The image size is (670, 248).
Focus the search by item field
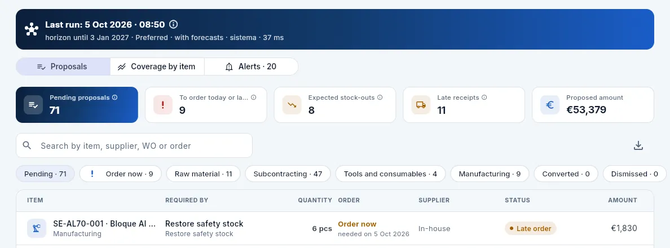pos(134,145)
